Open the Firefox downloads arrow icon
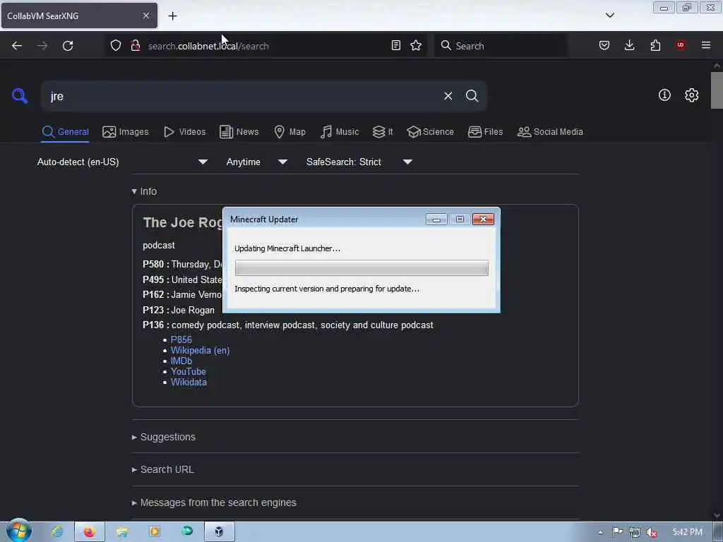The image size is (723, 542). 629,45
